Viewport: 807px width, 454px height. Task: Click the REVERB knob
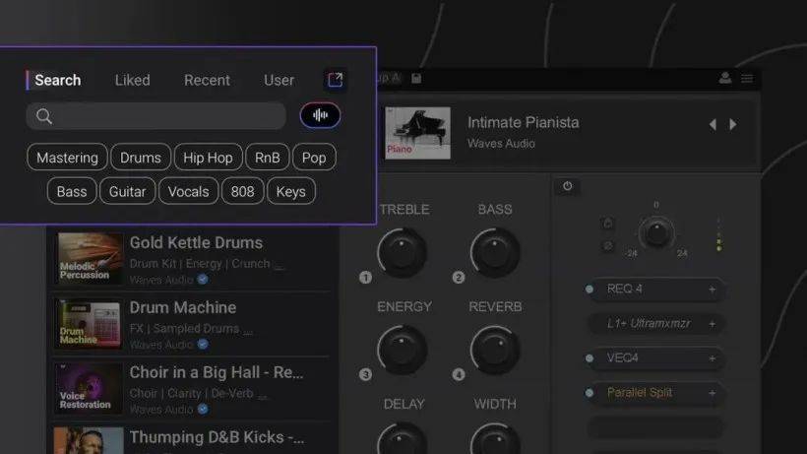(x=495, y=350)
